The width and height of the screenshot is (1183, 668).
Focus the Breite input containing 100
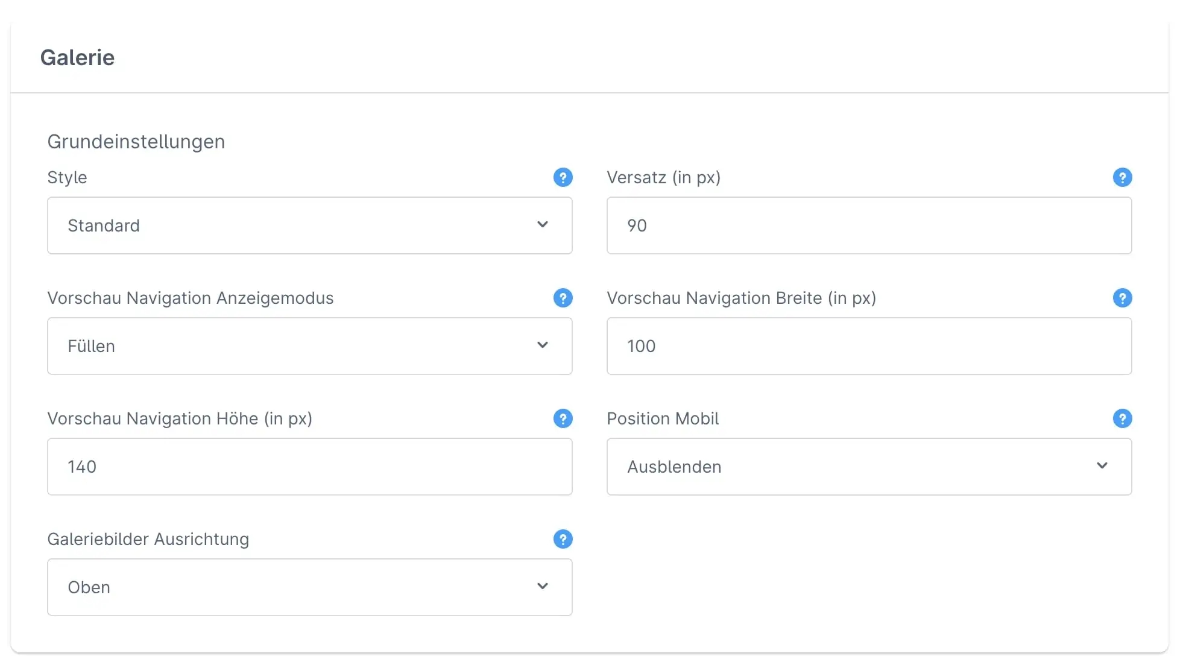click(868, 346)
